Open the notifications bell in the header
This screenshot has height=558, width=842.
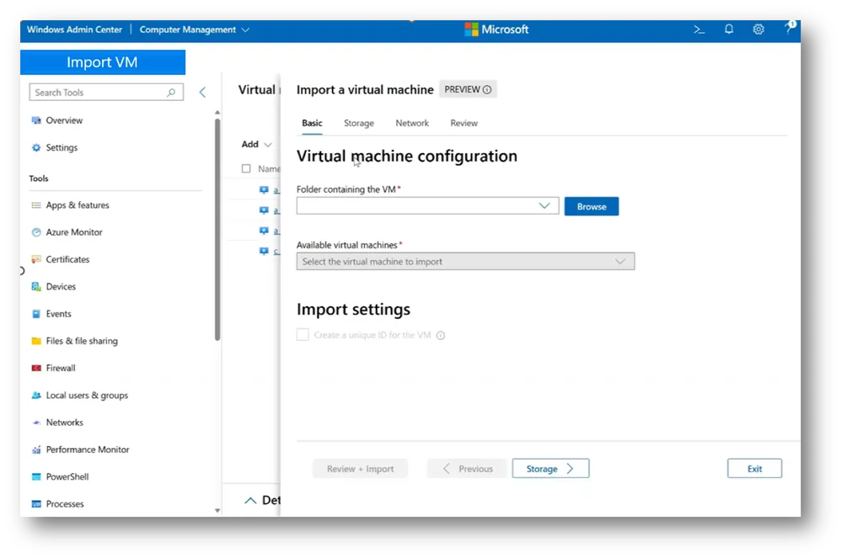coord(728,29)
